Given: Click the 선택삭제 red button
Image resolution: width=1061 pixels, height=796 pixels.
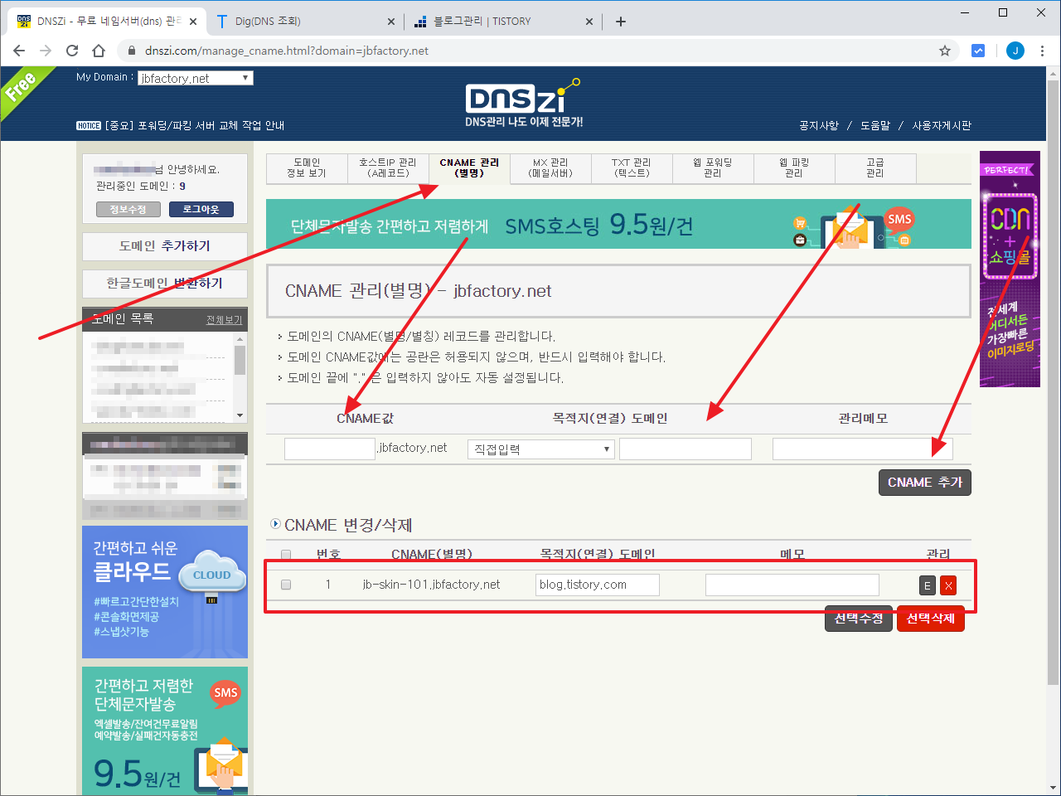Looking at the screenshot, I should click(931, 619).
